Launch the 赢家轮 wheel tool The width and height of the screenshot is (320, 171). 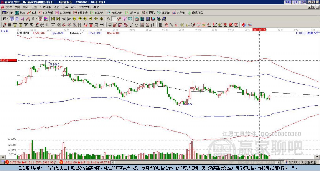163,12
